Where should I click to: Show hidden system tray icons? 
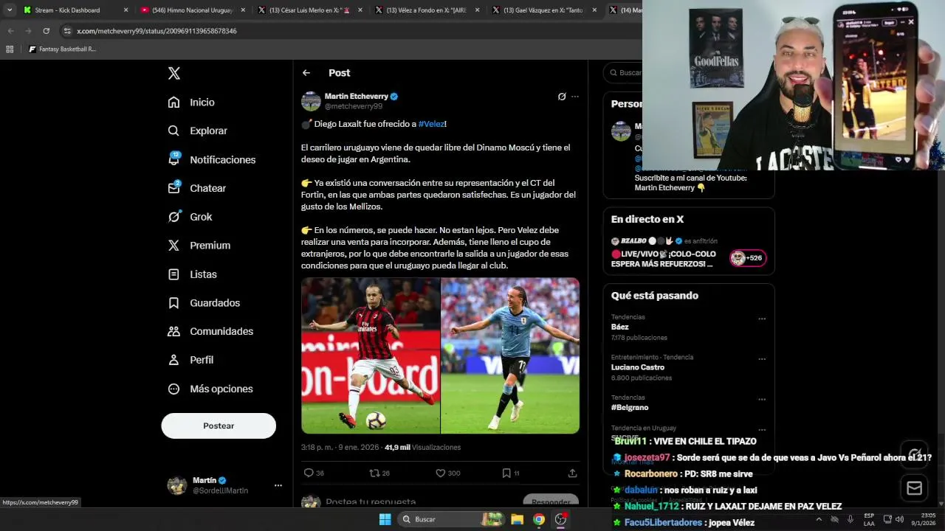pyautogui.click(x=819, y=519)
